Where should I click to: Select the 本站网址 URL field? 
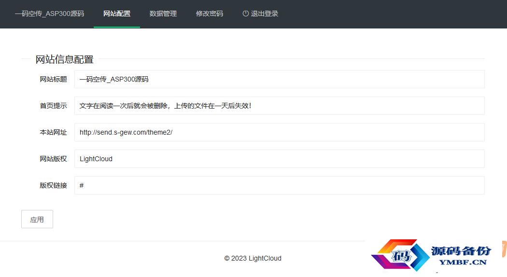click(280, 132)
